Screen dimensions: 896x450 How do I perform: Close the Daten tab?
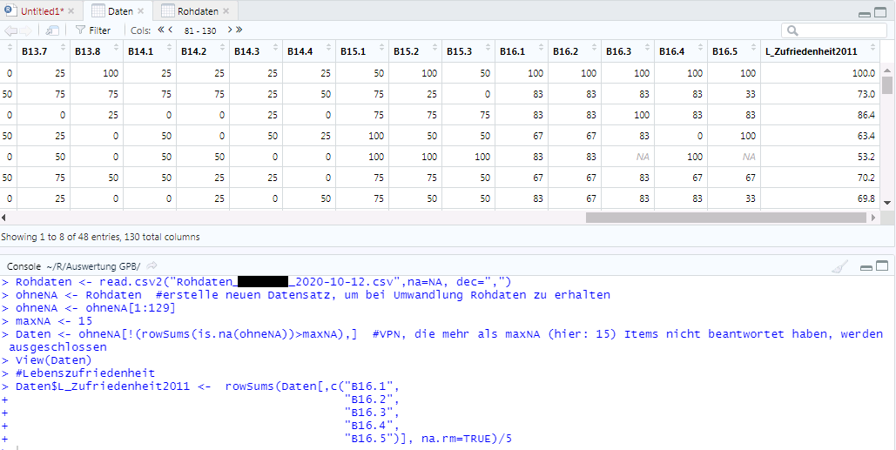141,11
